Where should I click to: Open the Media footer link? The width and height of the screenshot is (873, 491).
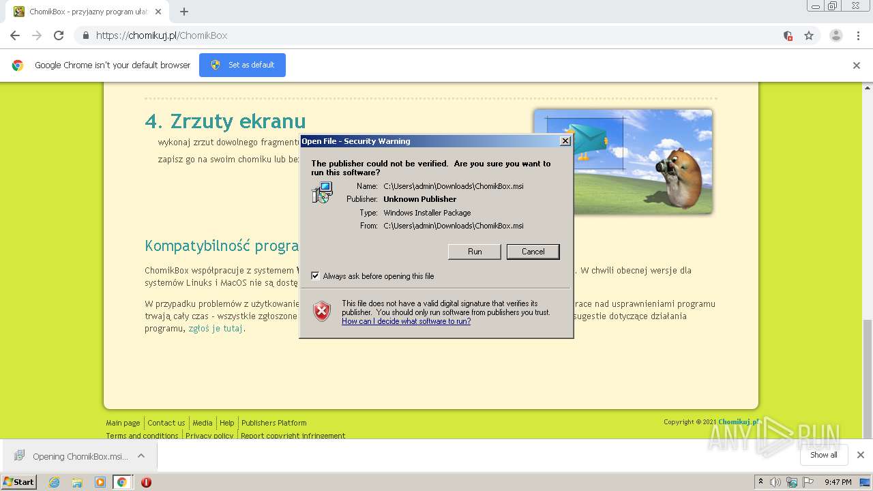203,423
